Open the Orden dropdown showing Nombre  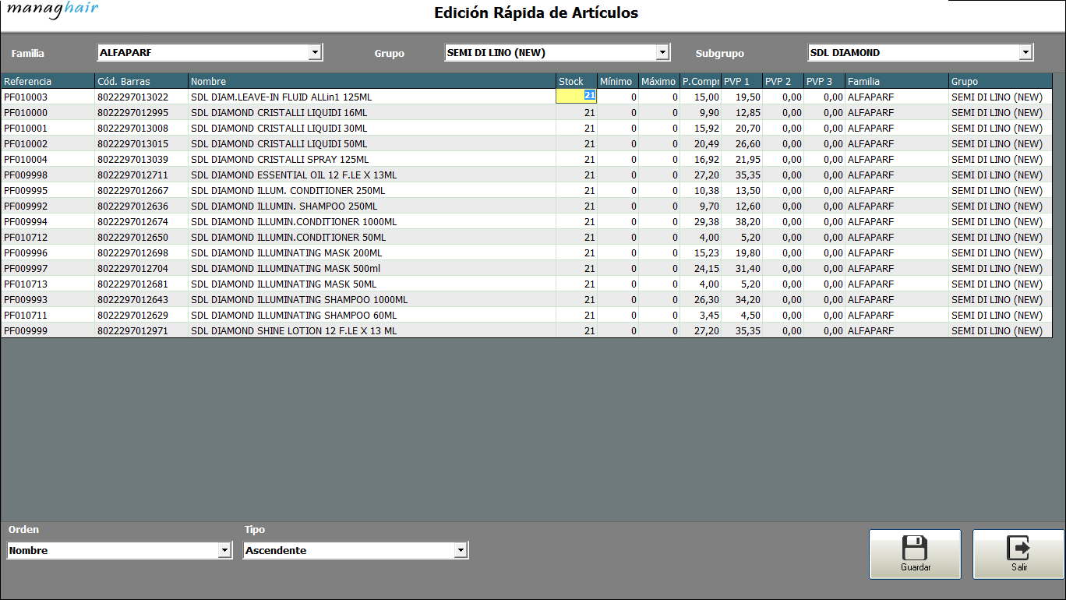pyautogui.click(x=119, y=550)
